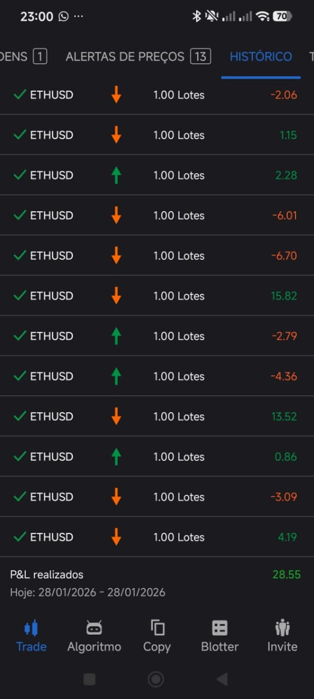Tap green buy arrow beside the 2.28 profit trade
314x699 pixels.
click(x=116, y=175)
